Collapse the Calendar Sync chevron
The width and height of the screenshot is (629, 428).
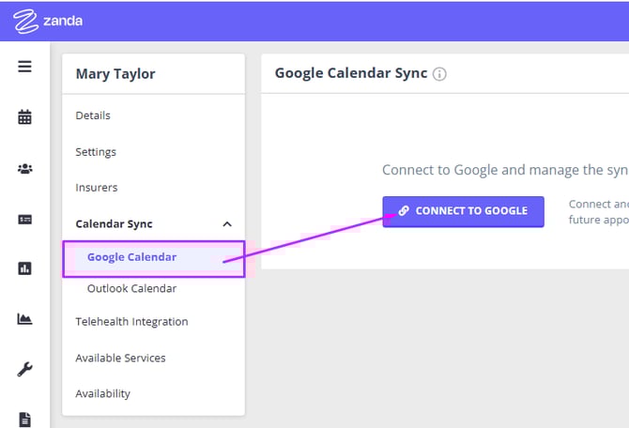click(x=226, y=224)
